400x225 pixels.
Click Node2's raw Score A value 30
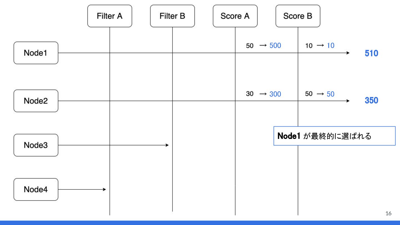250,94
